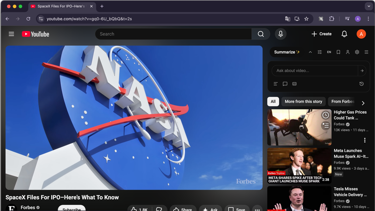Focus the YouTube search field
This screenshot has width=375, height=211.
pos(174,34)
